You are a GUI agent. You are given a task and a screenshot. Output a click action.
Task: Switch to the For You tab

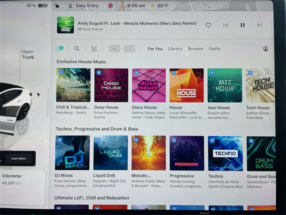[x=155, y=49]
